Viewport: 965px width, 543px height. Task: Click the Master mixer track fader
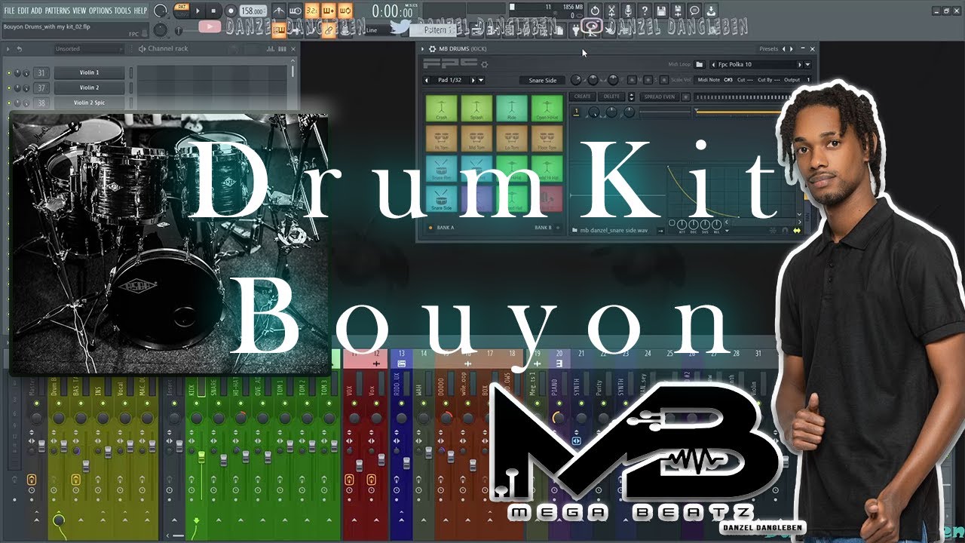click(x=41, y=446)
